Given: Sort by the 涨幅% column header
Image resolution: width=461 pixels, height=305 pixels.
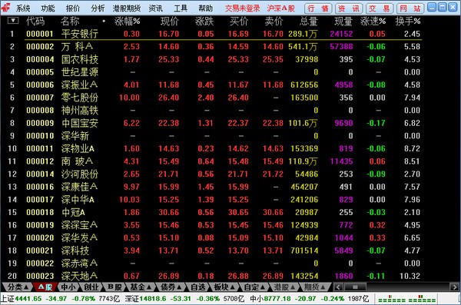Looking at the screenshot, I should point(127,22).
